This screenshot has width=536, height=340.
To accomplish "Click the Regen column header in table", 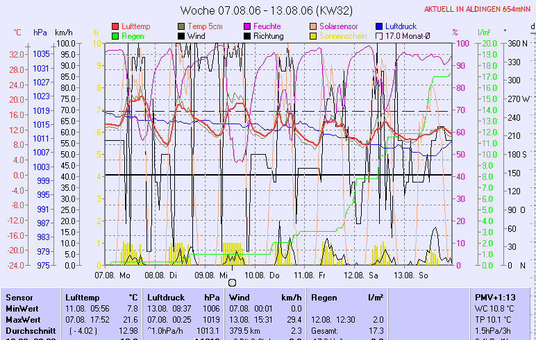I will coord(324,297).
